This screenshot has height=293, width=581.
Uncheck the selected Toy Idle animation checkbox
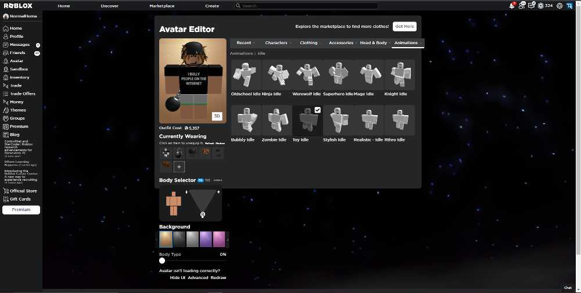point(318,110)
